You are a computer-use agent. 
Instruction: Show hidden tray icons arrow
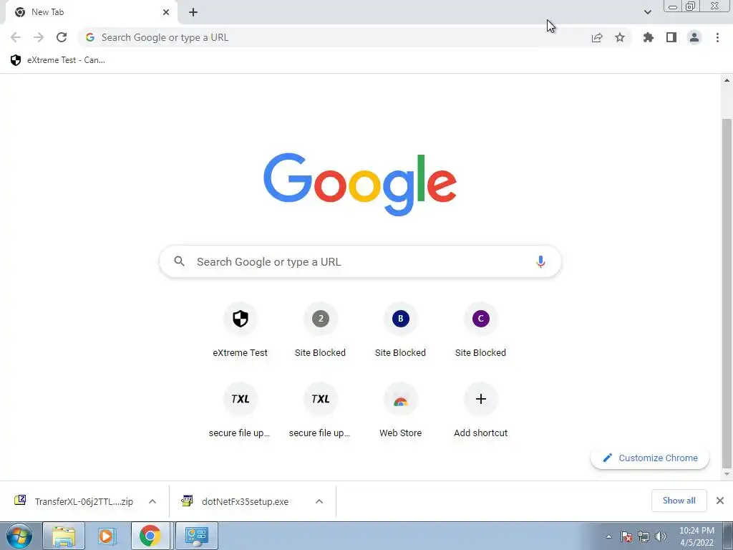click(608, 536)
